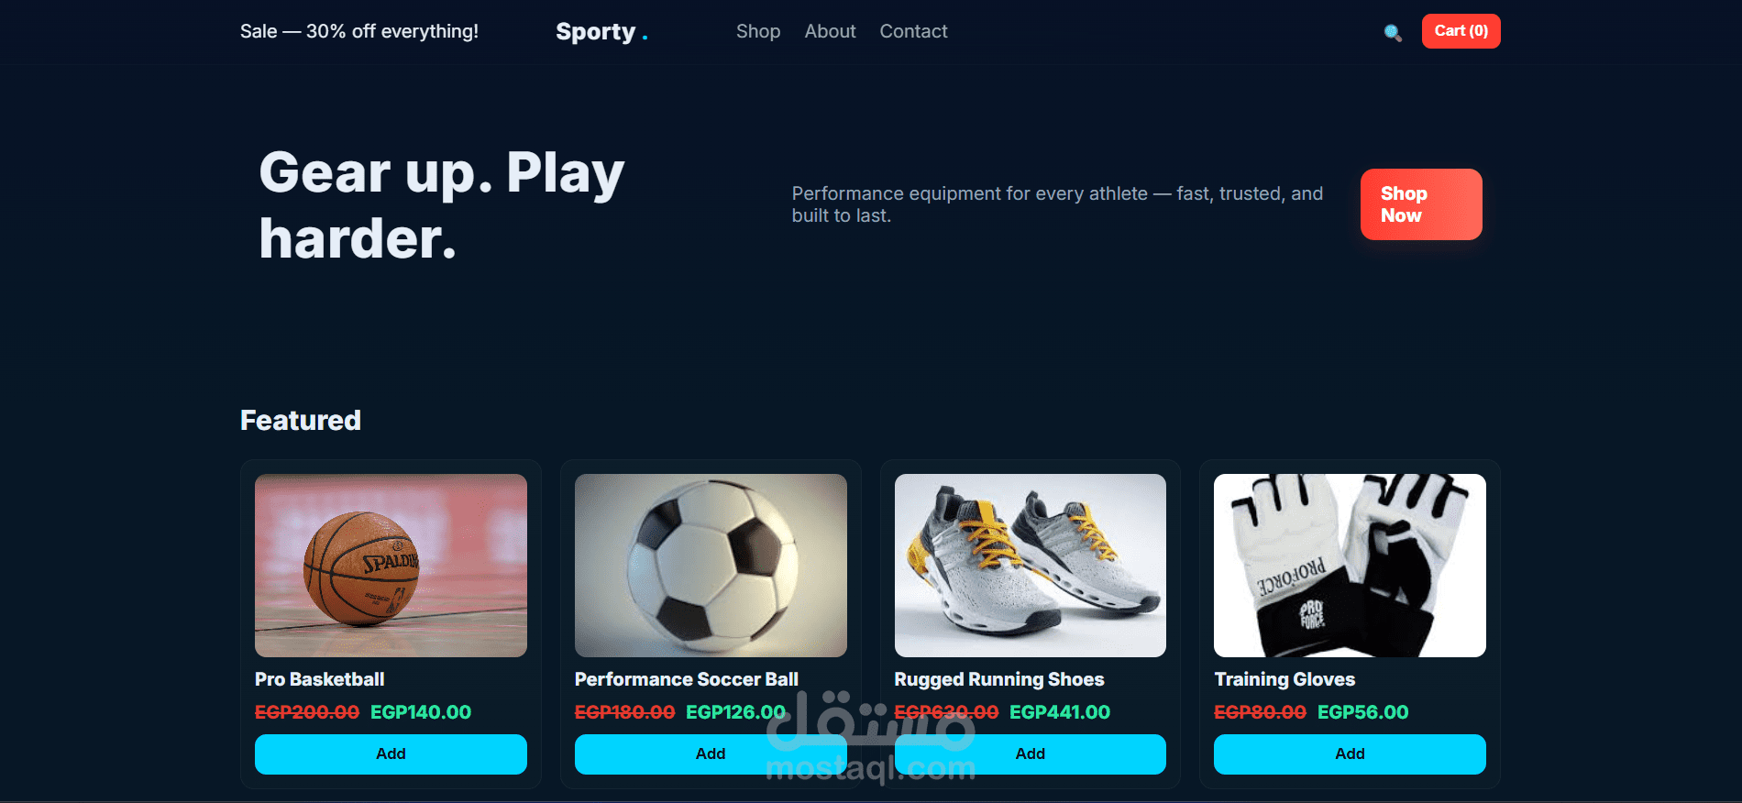Go to the Shop menu item
Image resolution: width=1742 pixels, height=803 pixels.
click(x=758, y=31)
